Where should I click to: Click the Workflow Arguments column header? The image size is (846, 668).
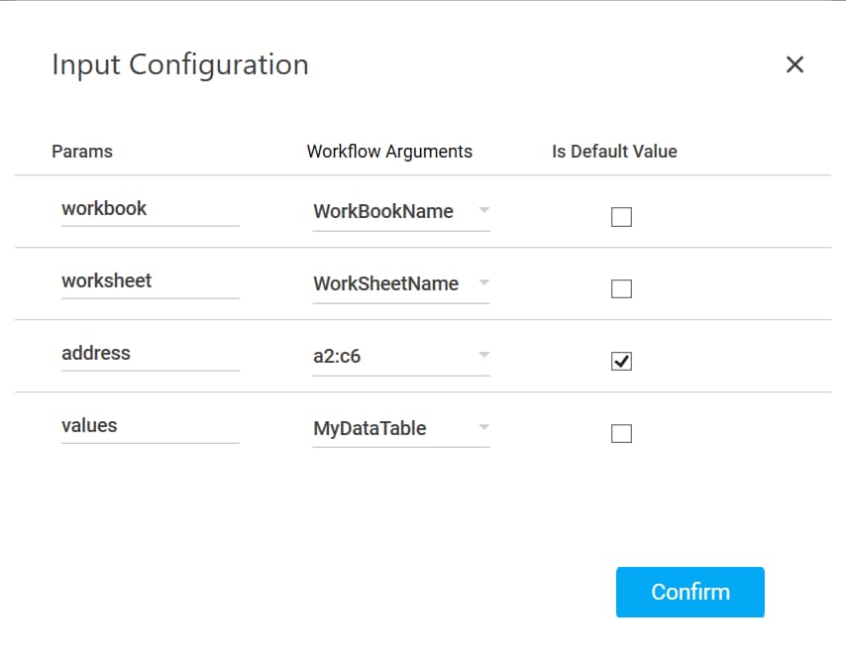pyautogui.click(x=390, y=151)
